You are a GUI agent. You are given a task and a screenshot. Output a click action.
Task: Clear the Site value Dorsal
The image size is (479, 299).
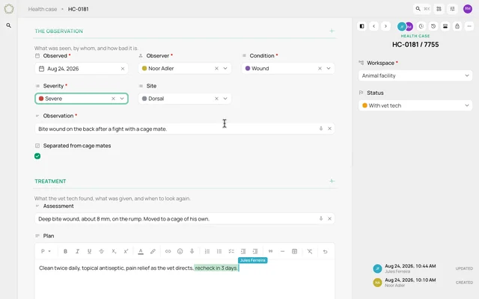click(216, 99)
